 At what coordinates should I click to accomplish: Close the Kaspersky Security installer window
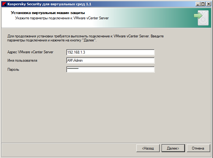(209, 4)
